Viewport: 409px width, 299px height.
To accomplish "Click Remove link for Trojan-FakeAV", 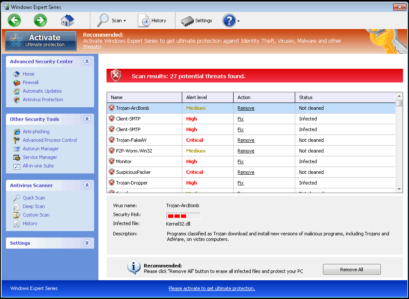I will (246, 140).
